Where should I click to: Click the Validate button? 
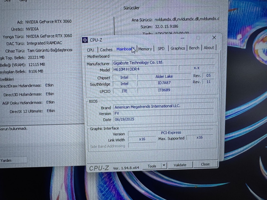180,165
